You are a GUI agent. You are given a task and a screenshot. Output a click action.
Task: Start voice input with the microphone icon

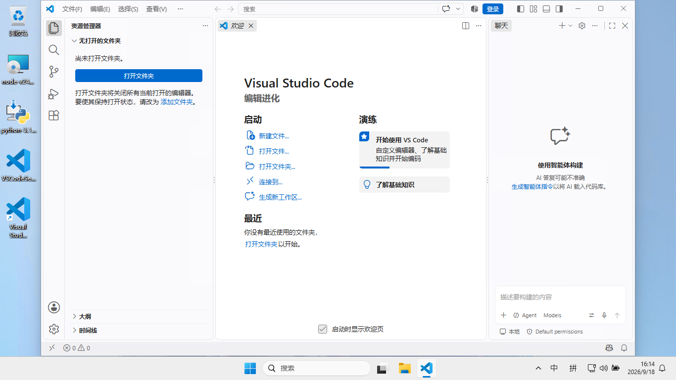pos(604,315)
